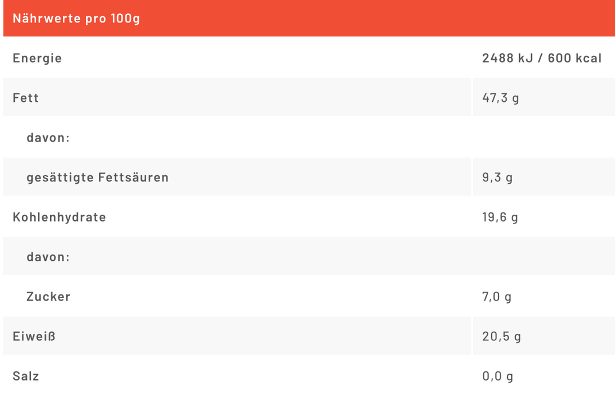Click the 'davon:' label below Fett

(x=48, y=138)
